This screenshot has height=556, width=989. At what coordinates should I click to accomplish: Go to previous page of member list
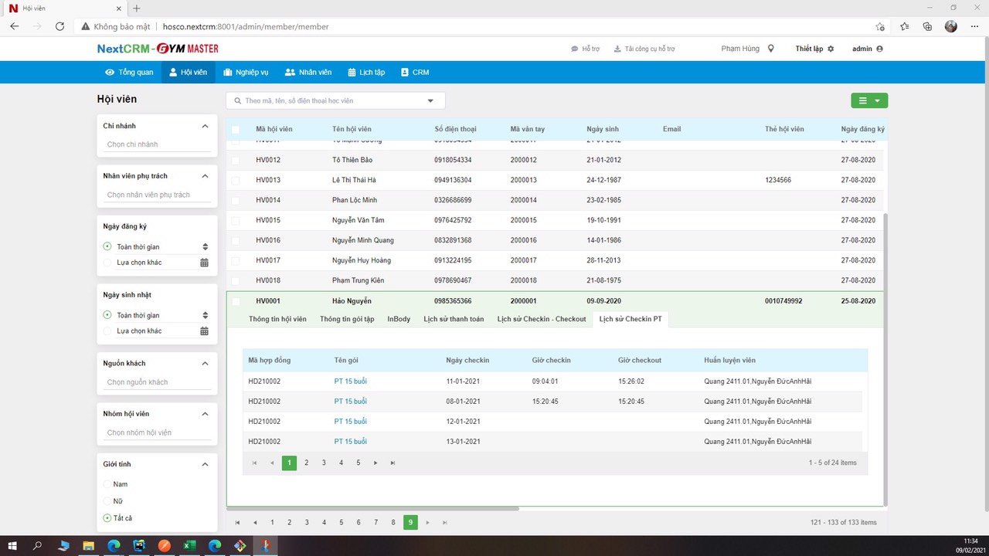click(x=255, y=523)
